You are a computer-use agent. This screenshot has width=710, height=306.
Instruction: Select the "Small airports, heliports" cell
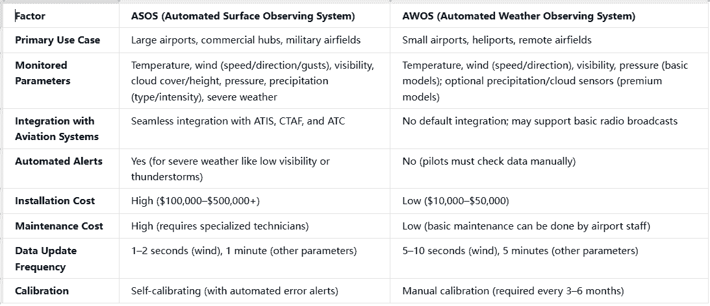(x=497, y=40)
